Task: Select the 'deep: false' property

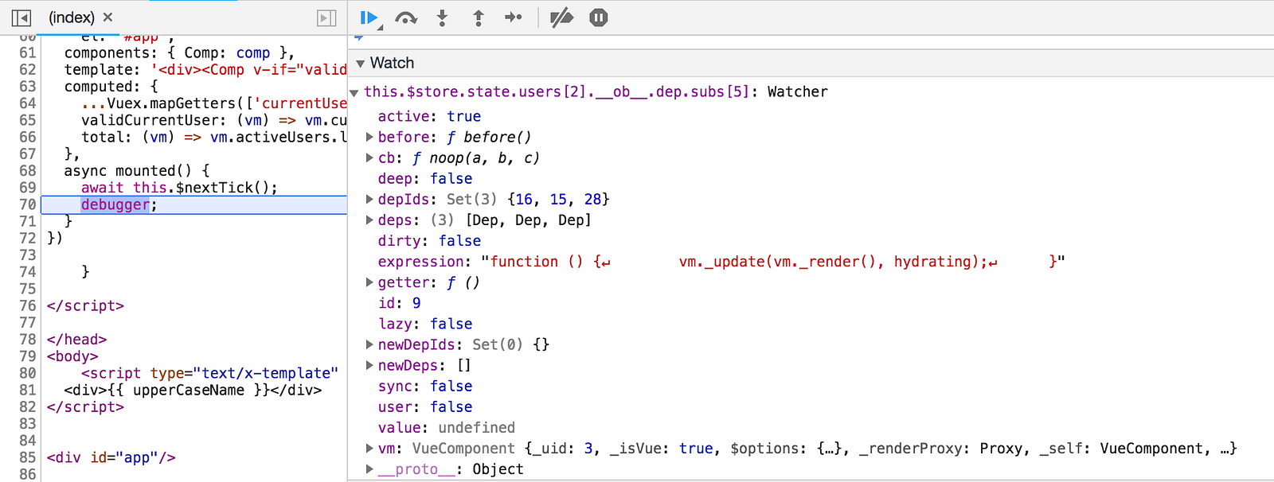Action: pos(425,178)
